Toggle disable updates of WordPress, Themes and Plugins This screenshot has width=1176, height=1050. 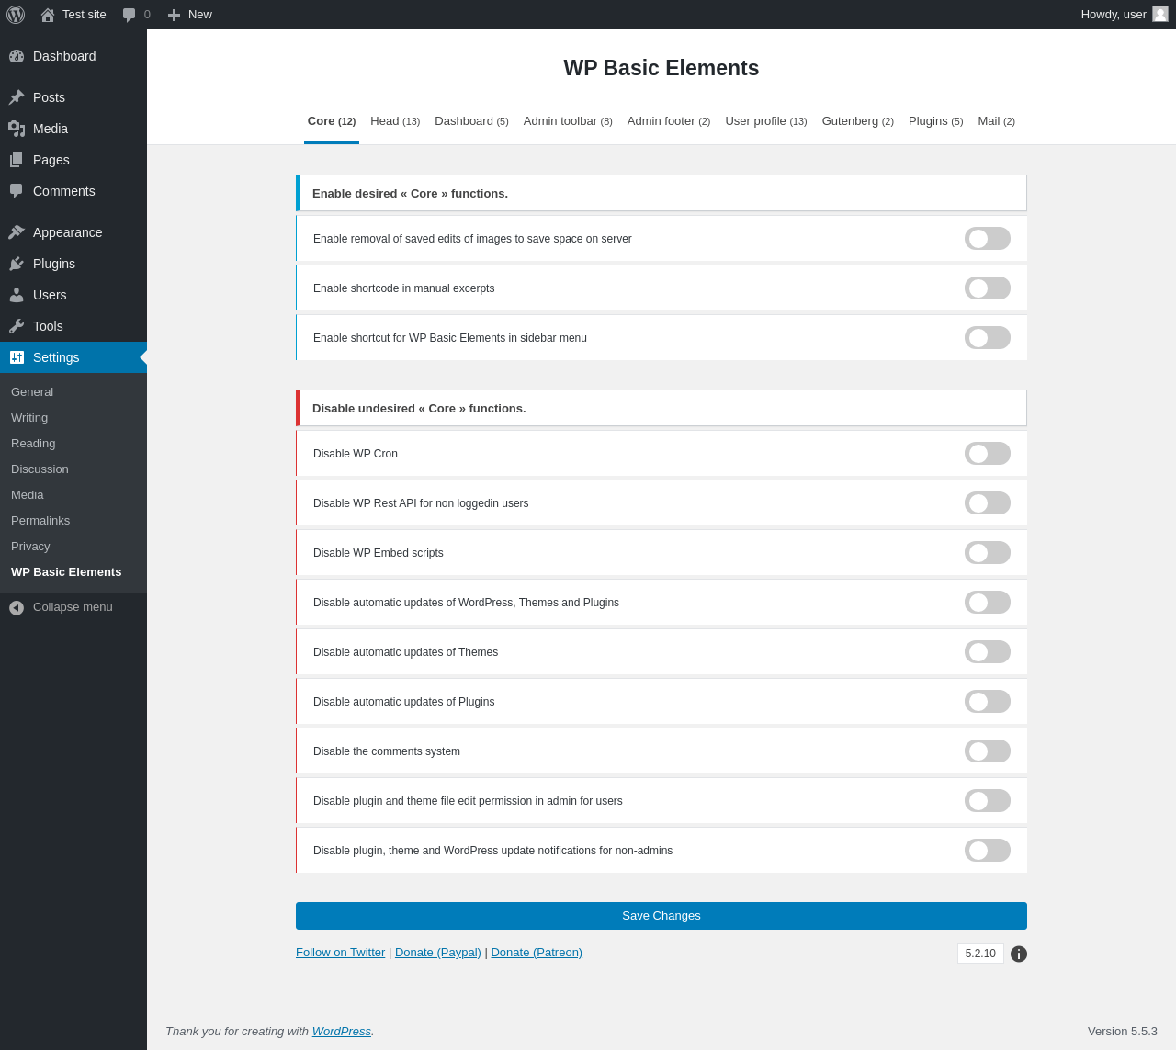pyautogui.click(x=988, y=603)
